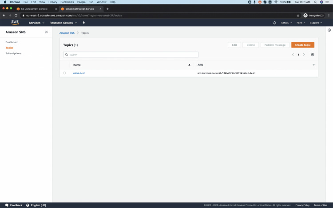The height and width of the screenshot is (208, 333).
Task: Click the pin shortcut icon in navbar
Action: [84, 23]
